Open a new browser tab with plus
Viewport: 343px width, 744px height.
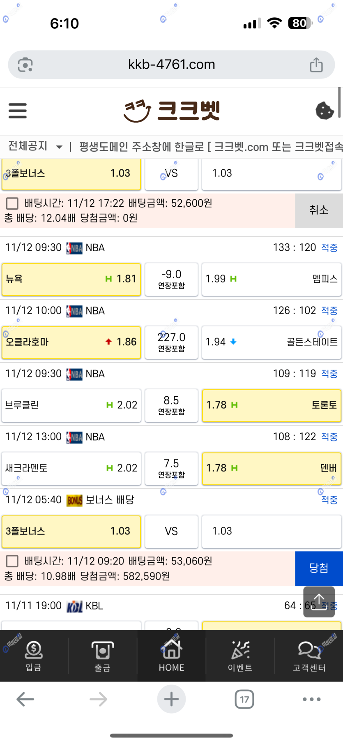point(171,699)
